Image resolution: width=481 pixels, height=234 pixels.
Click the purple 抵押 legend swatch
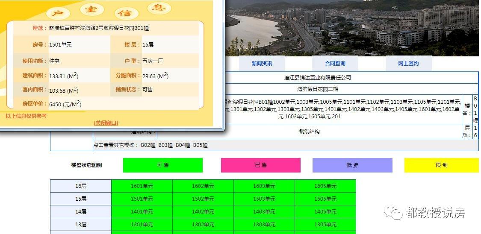click(x=352, y=165)
